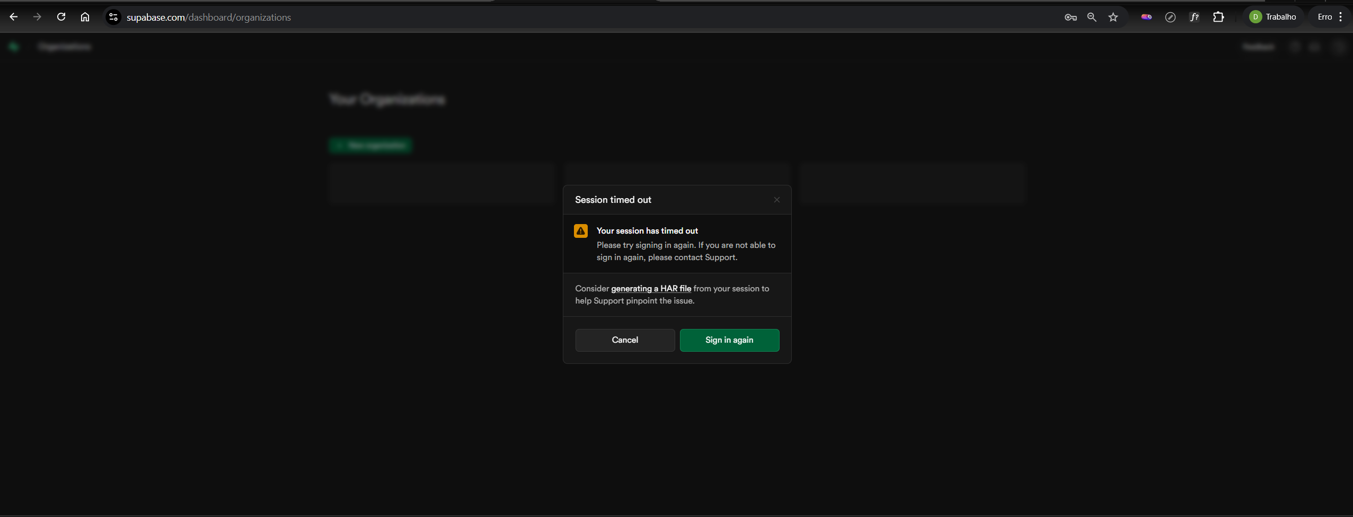
Task: Reload the Supabase dashboard page
Action: (61, 17)
